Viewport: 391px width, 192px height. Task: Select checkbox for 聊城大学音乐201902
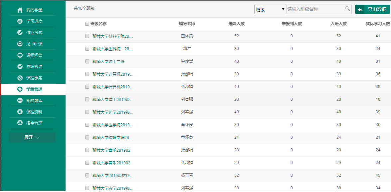(x=87, y=150)
